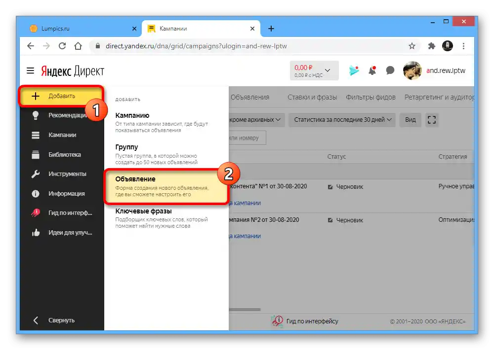The height and width of the screenshot is (350, 494).
Task: Click the info circle icon for Информация
Action: (36, 193)
